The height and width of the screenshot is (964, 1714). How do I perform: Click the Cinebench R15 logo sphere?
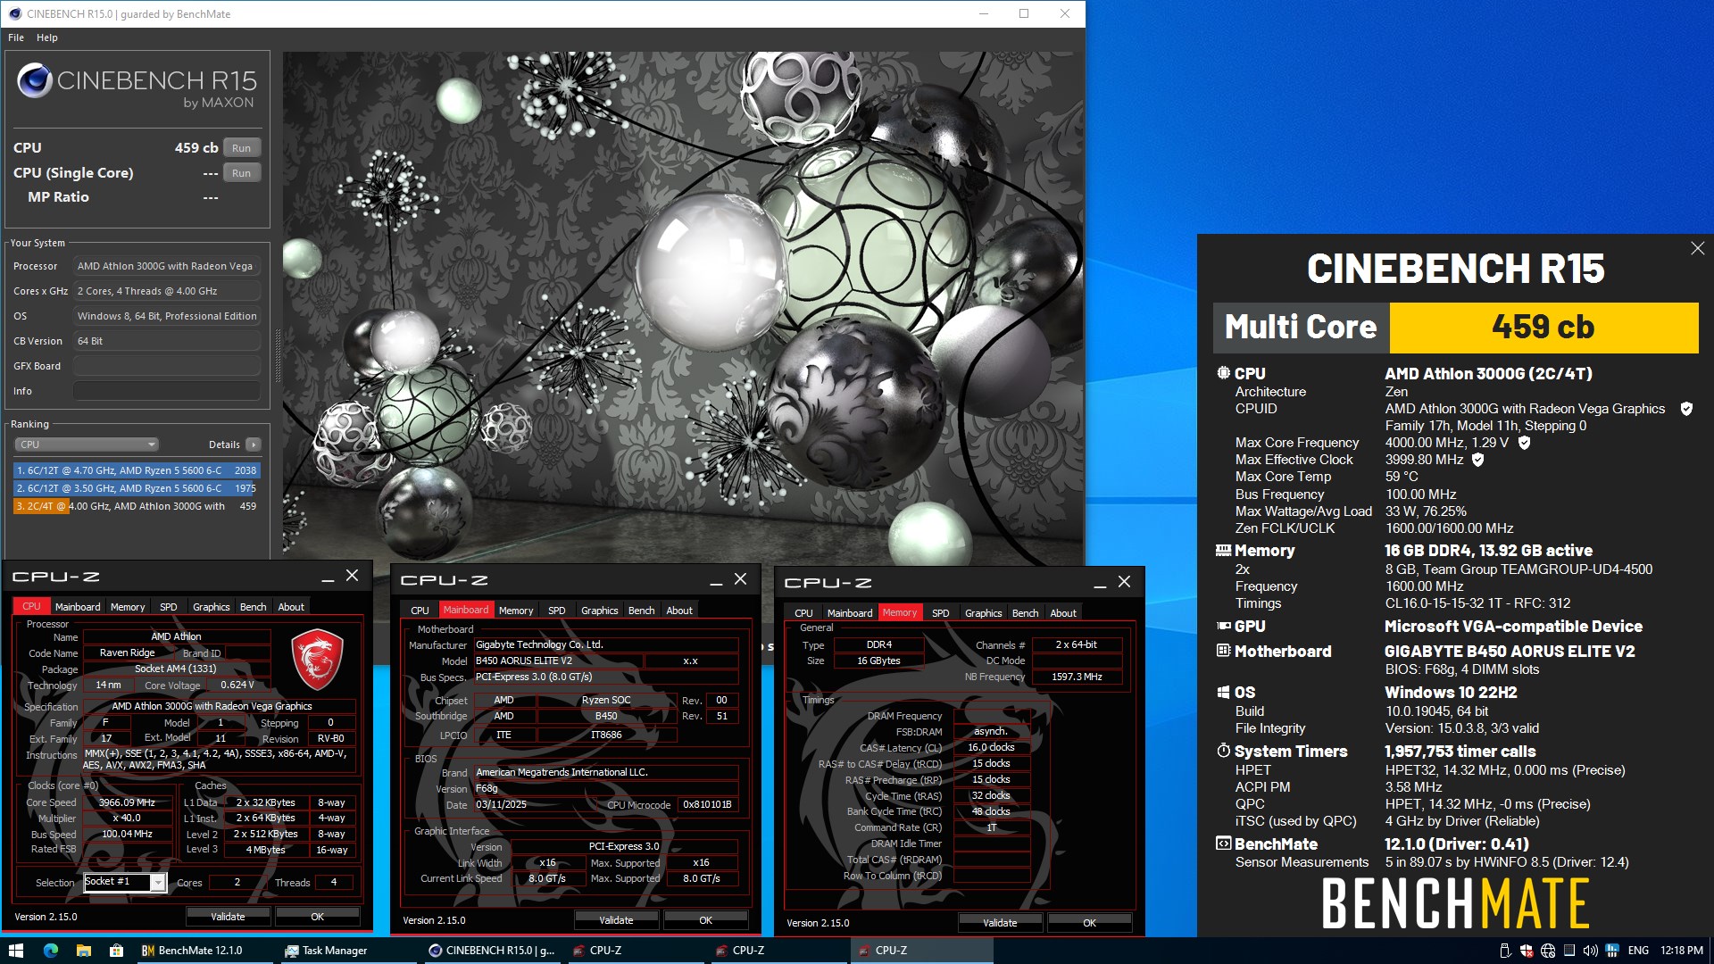[35, 81]
